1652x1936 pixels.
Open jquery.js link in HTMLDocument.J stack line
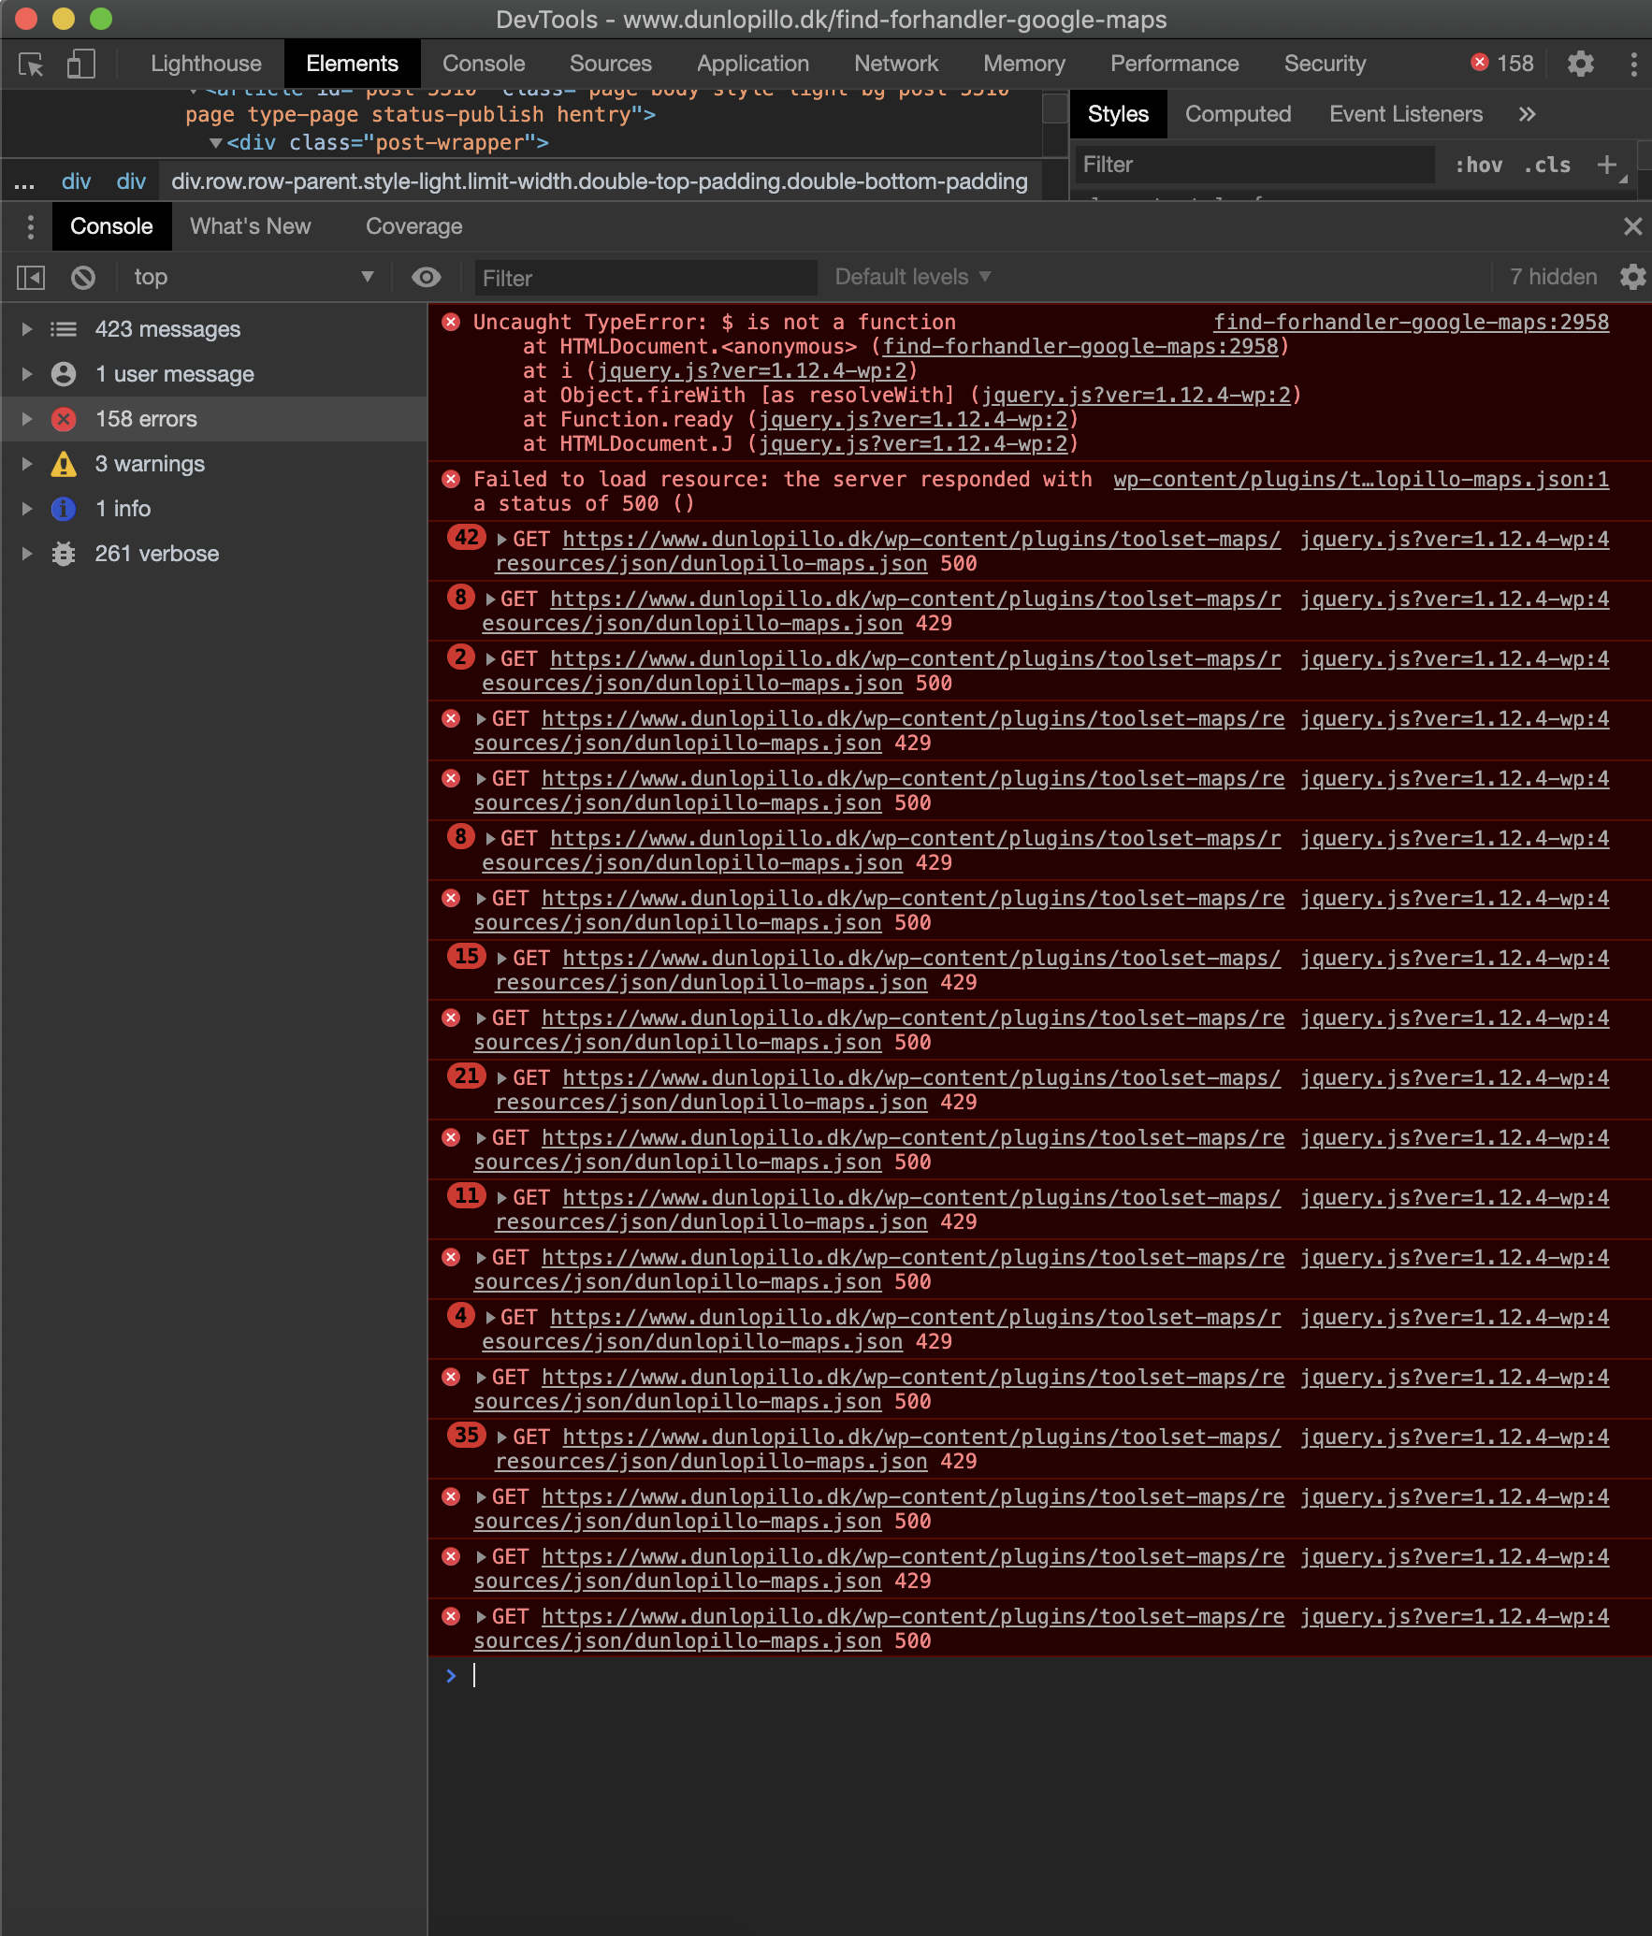coord(912,443)
